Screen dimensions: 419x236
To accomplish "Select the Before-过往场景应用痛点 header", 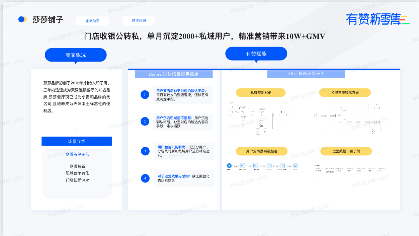I will (x=174, y=74).
